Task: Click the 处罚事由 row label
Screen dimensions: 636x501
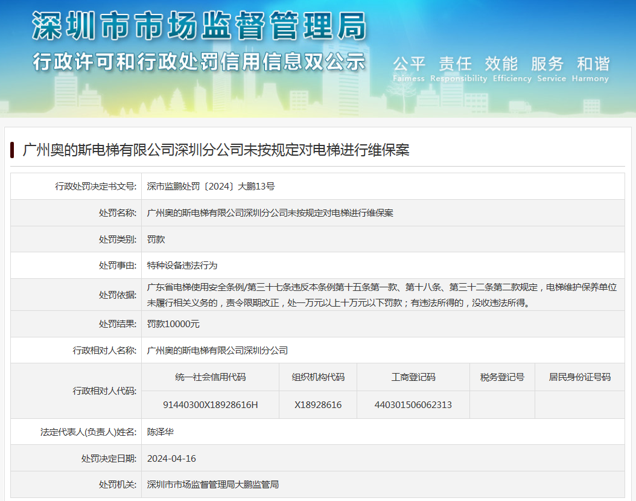Action: (x=118, y=266)
